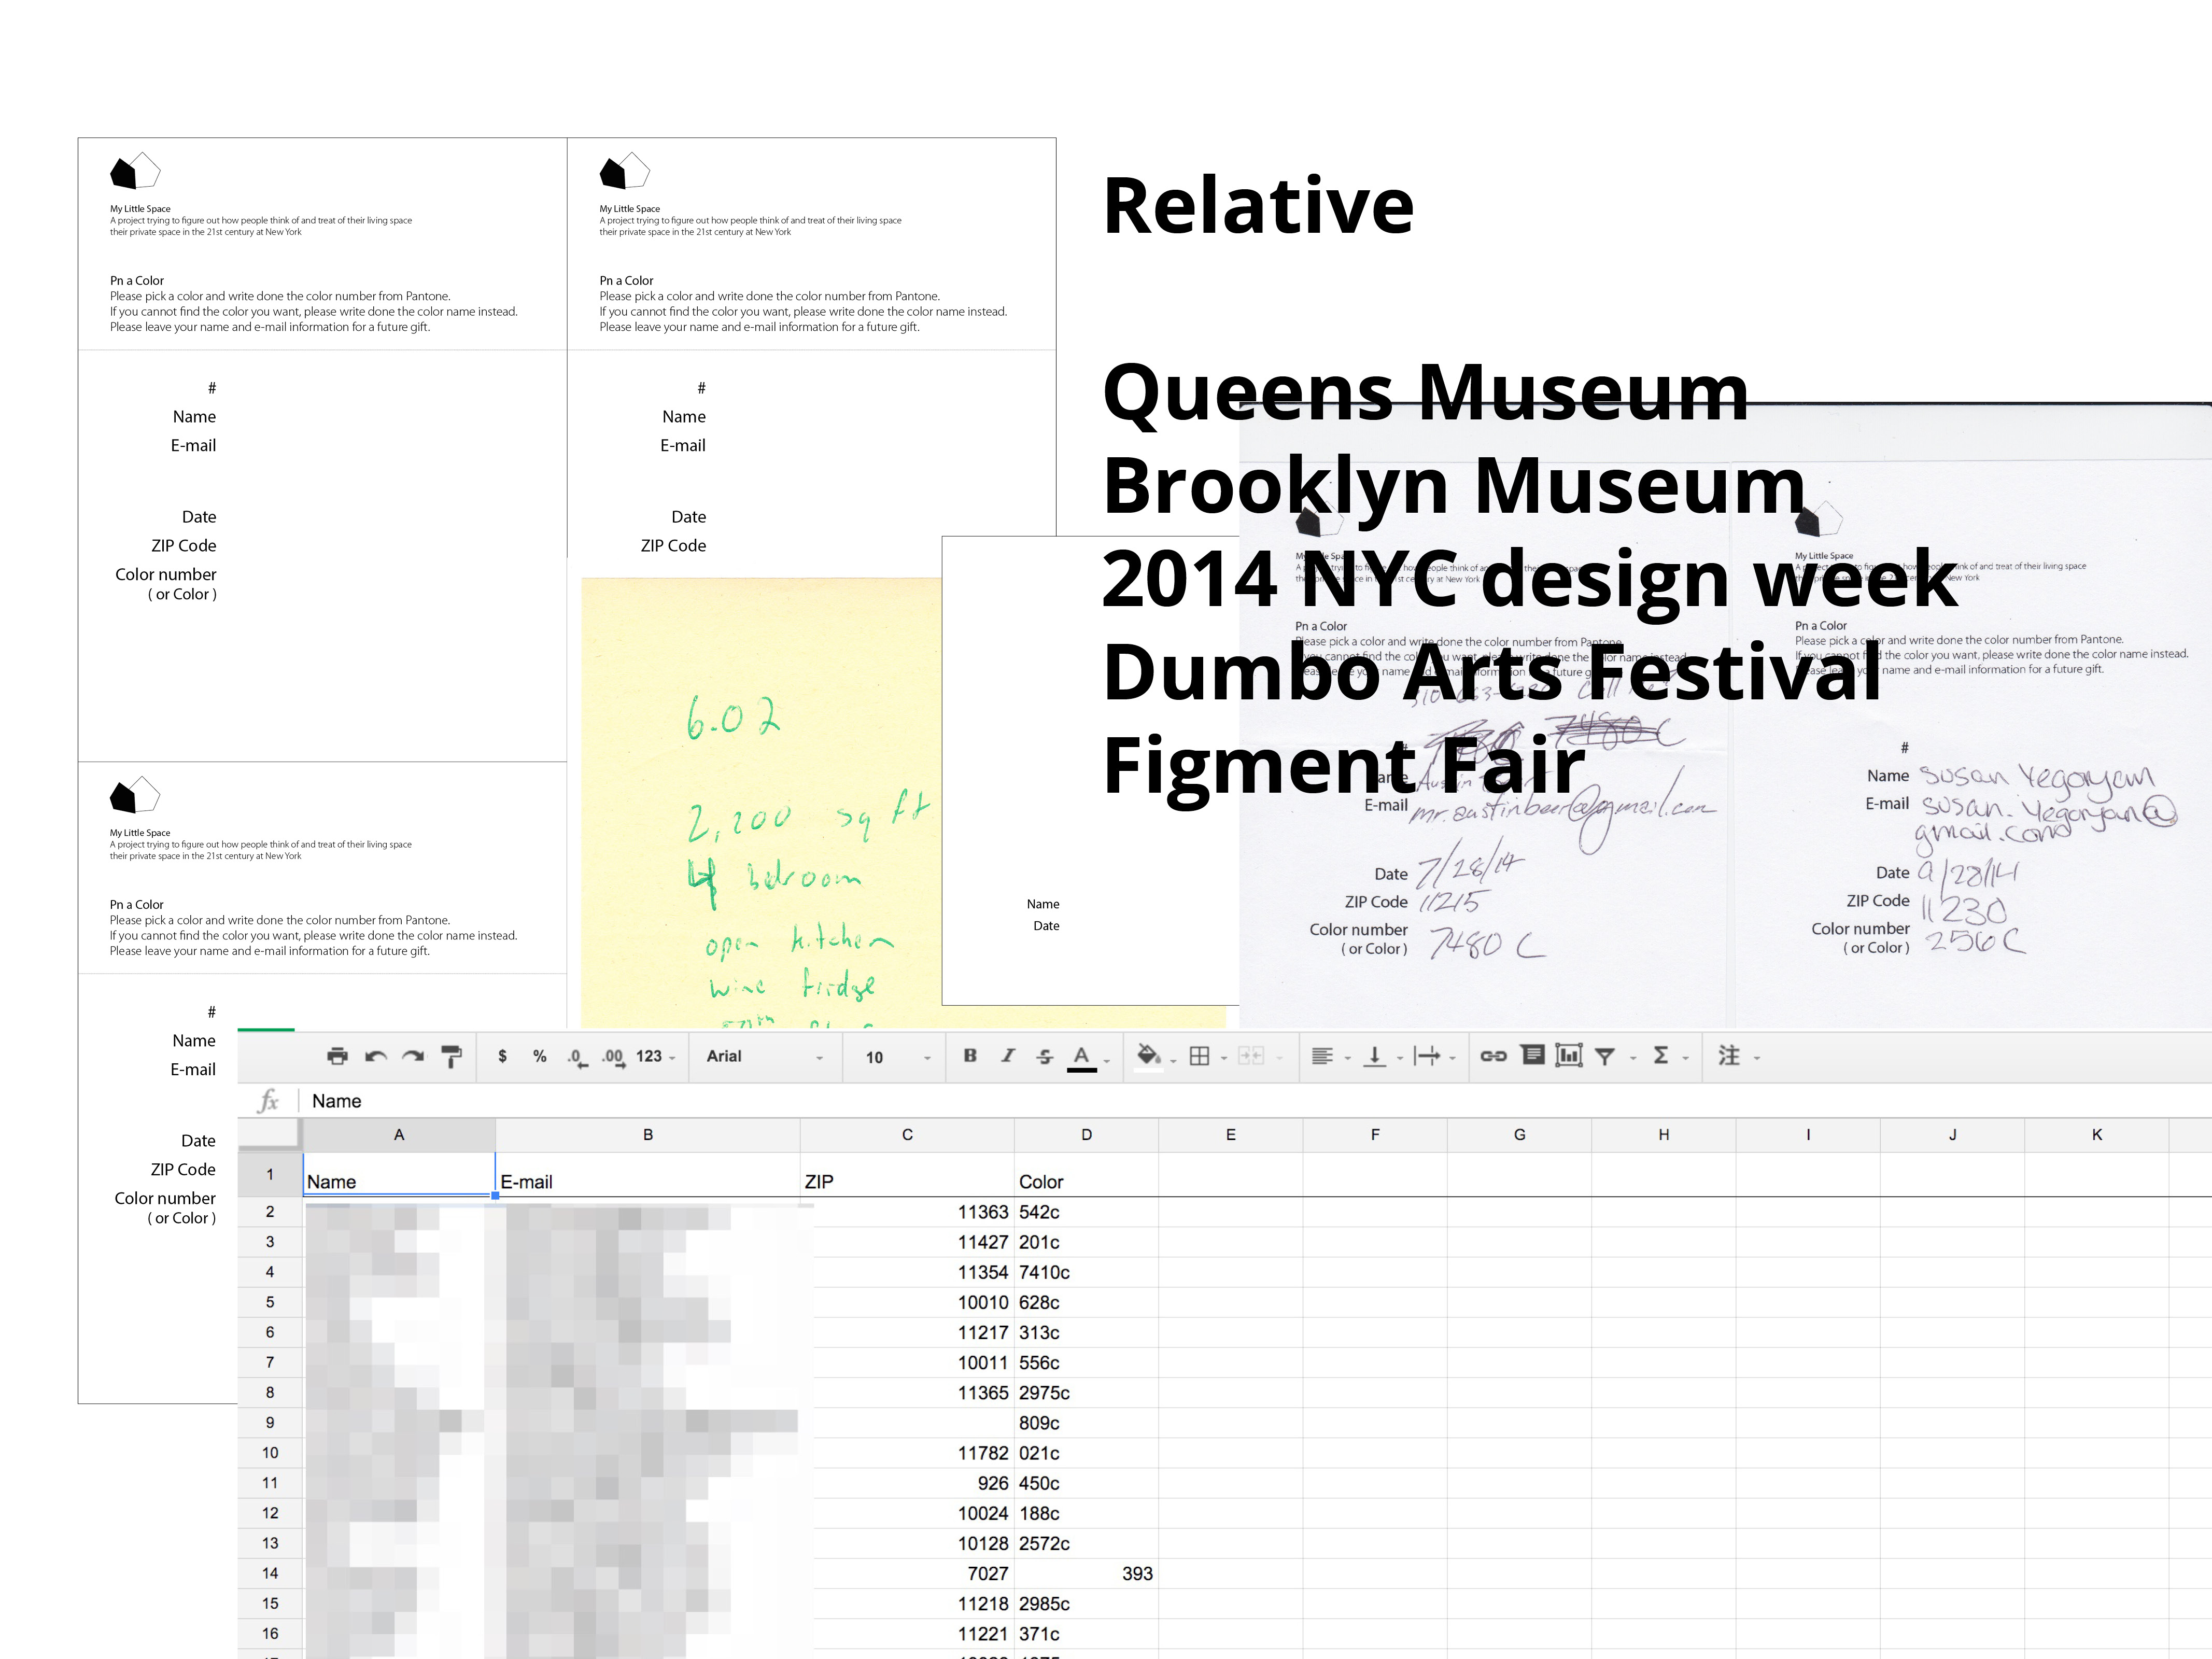Toggle Italic formatting
Viewport: 2212px width, 1659px height.
(1008, 1055)
